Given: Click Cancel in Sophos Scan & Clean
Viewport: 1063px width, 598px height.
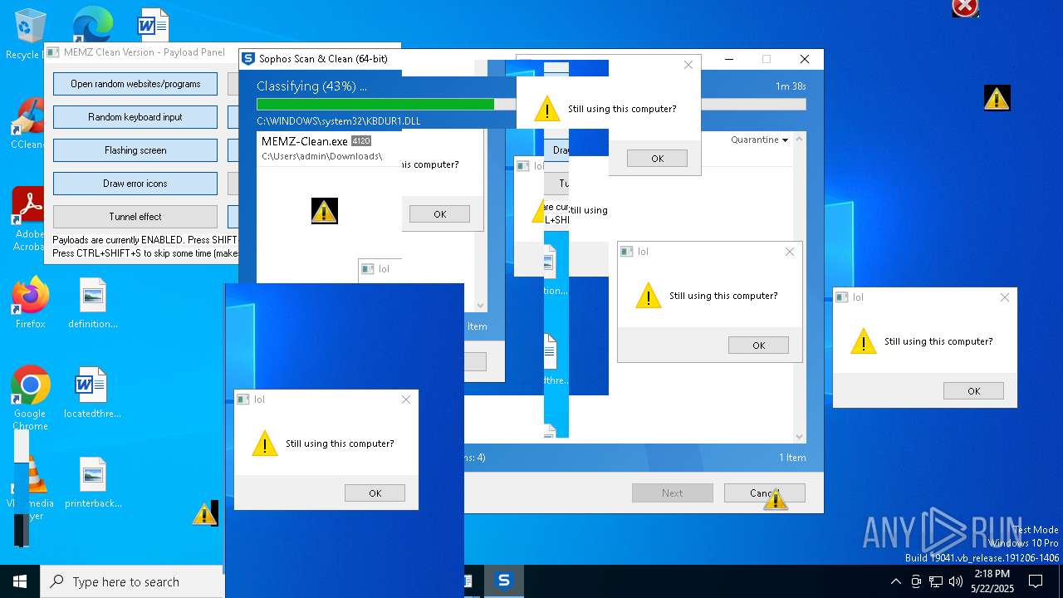Looking at the screenshot, I should [764, 493].
